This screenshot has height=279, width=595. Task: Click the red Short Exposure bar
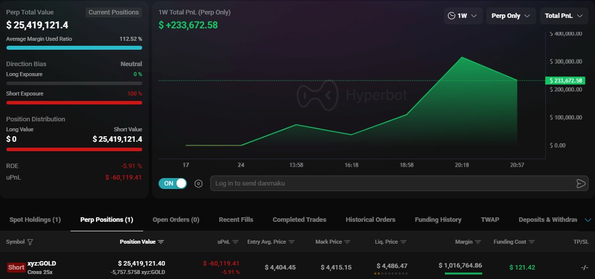[x=74, y=102]
